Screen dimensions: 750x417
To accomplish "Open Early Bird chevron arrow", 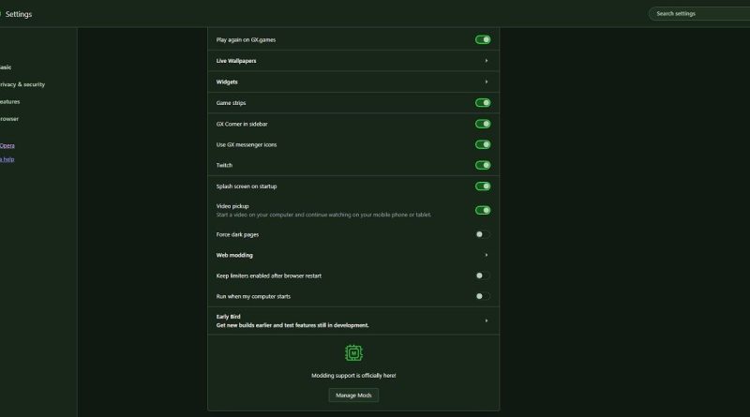I will tap(487, 320).
